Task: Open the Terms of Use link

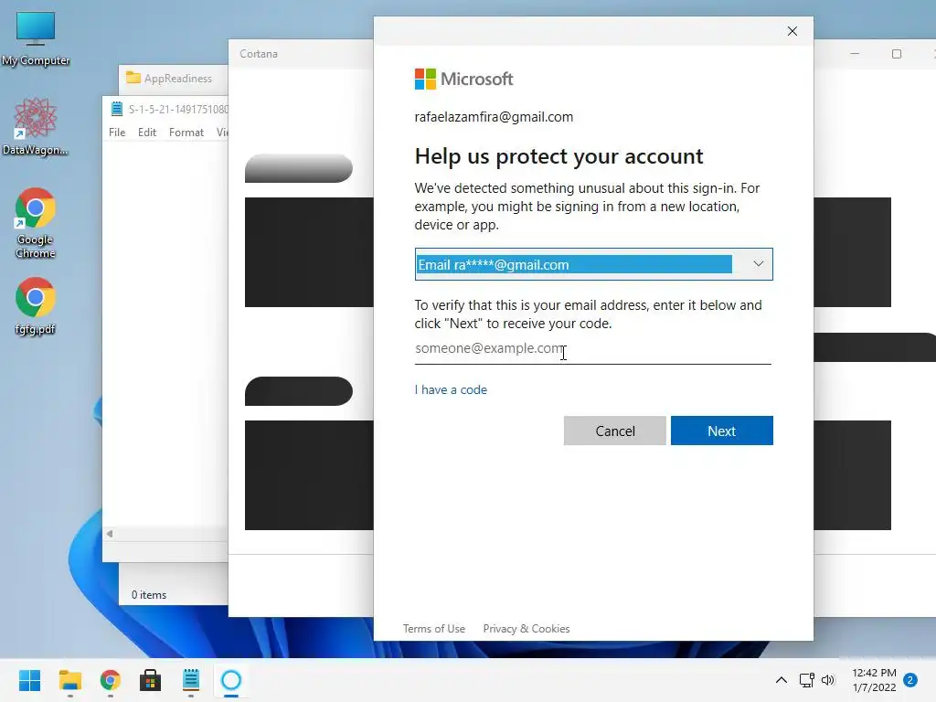Action: pyautogui.click(x=434, y=629)
